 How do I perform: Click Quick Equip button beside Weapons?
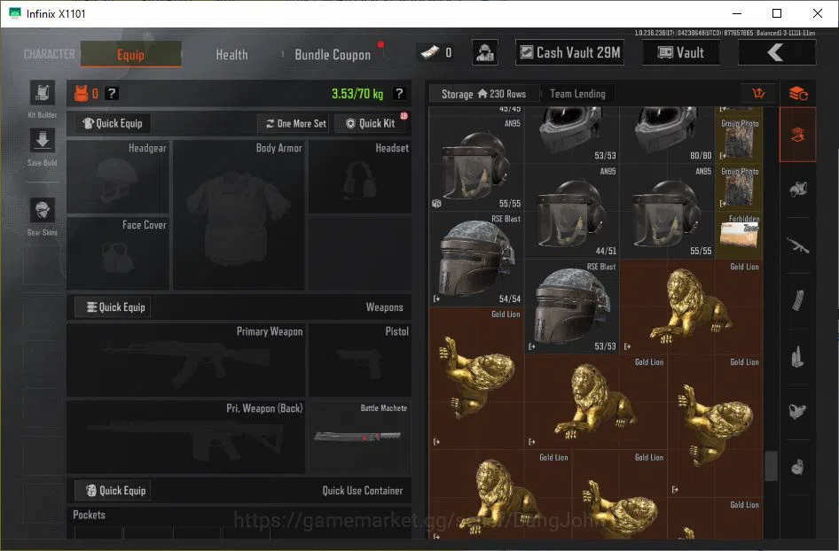click(x=113, y=307)
